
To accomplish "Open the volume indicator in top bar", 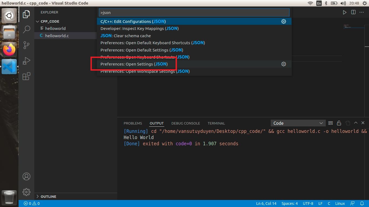I will (x=343, y=3).
